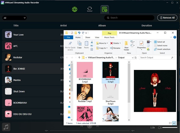Select the DDU-DU DDU-DU track row
180x133 pixels.
pos(33,114)
